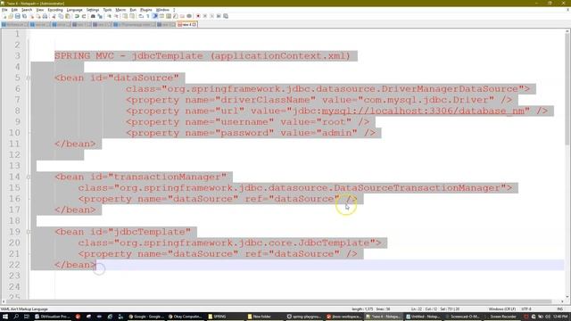Redo action with toolbar arrow

(84, 16)
